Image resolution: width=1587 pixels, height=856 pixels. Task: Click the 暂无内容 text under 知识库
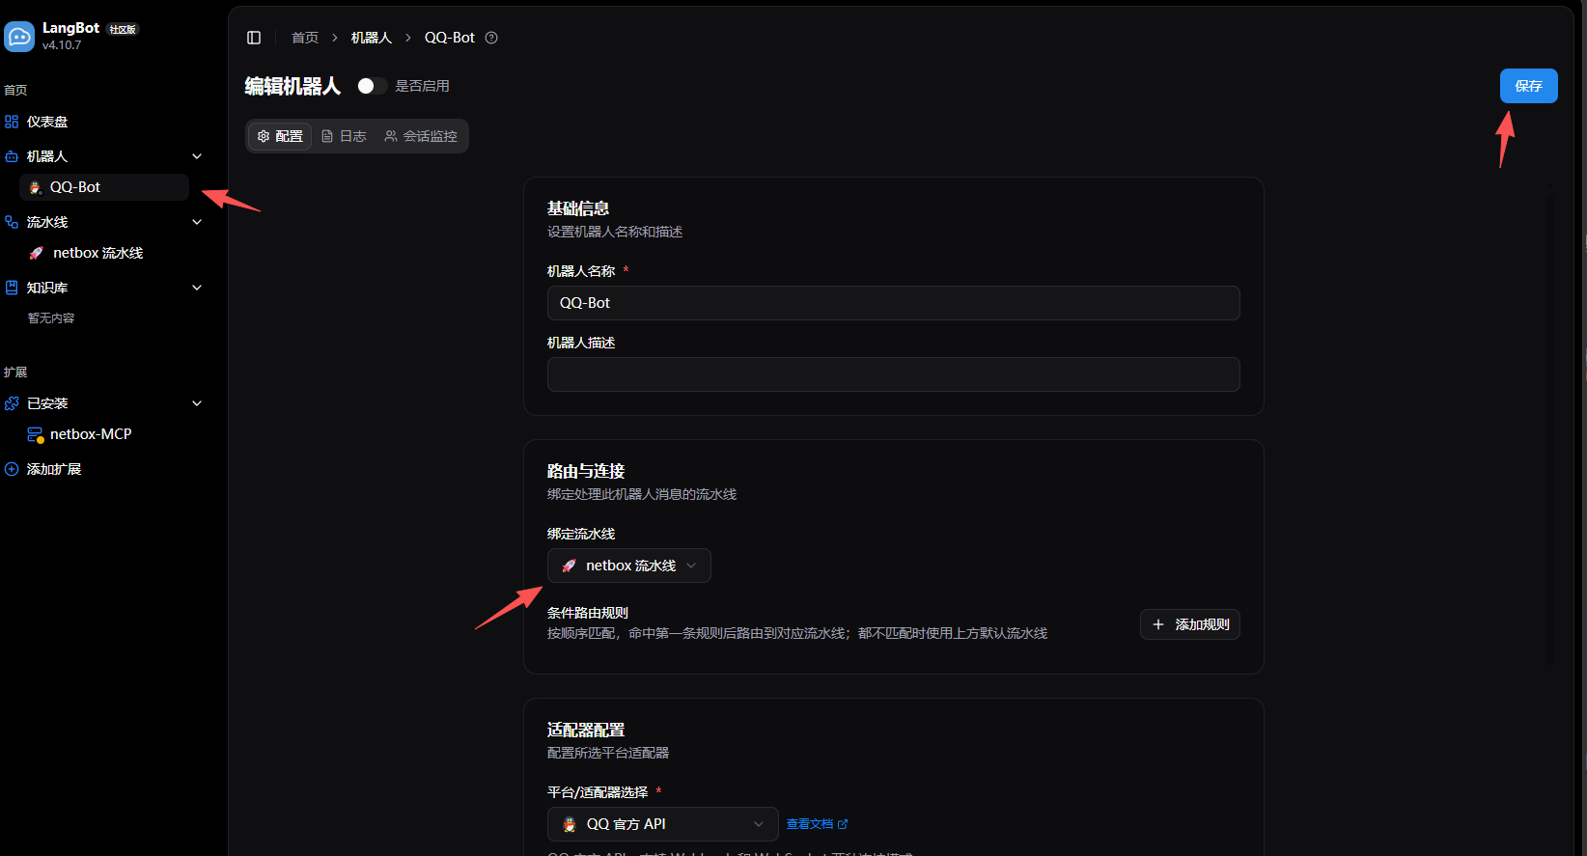51,318
